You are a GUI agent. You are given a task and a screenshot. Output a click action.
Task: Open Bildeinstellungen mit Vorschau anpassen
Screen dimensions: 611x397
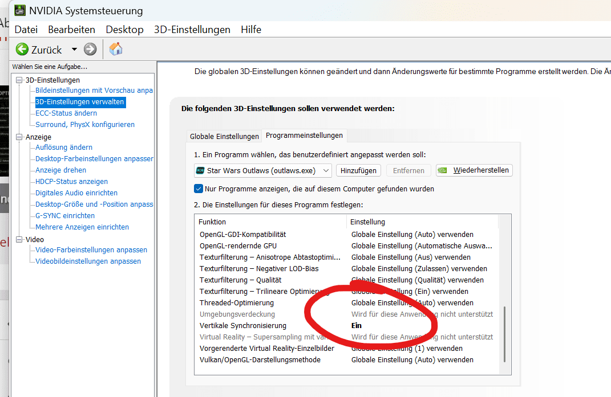94,91
